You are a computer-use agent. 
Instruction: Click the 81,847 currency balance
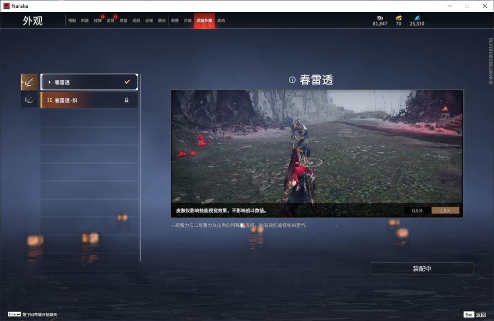(380, 24)
